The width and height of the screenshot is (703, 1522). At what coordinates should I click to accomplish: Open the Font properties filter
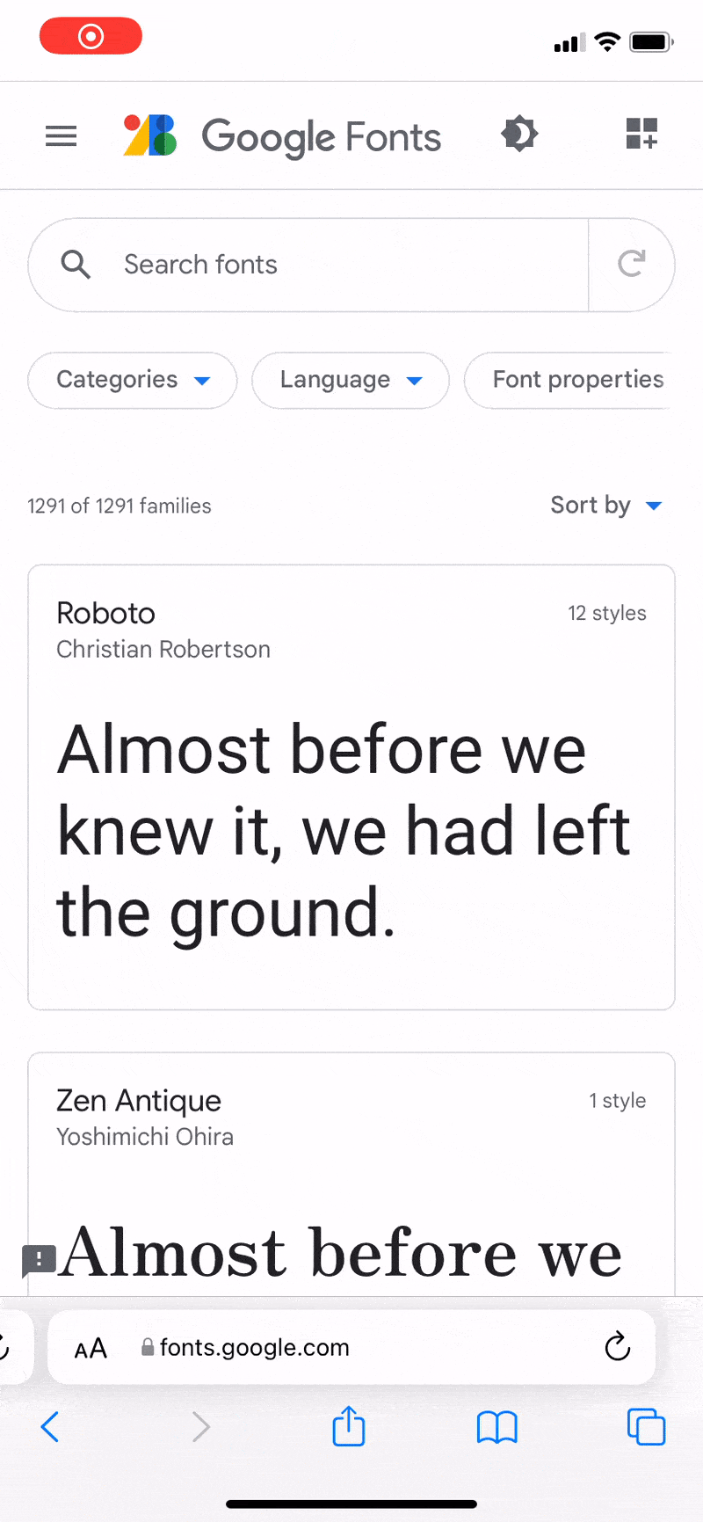580,380
